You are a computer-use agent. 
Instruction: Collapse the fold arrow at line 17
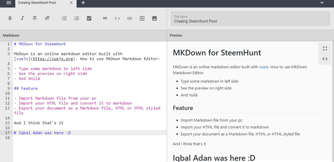(11, 133)
